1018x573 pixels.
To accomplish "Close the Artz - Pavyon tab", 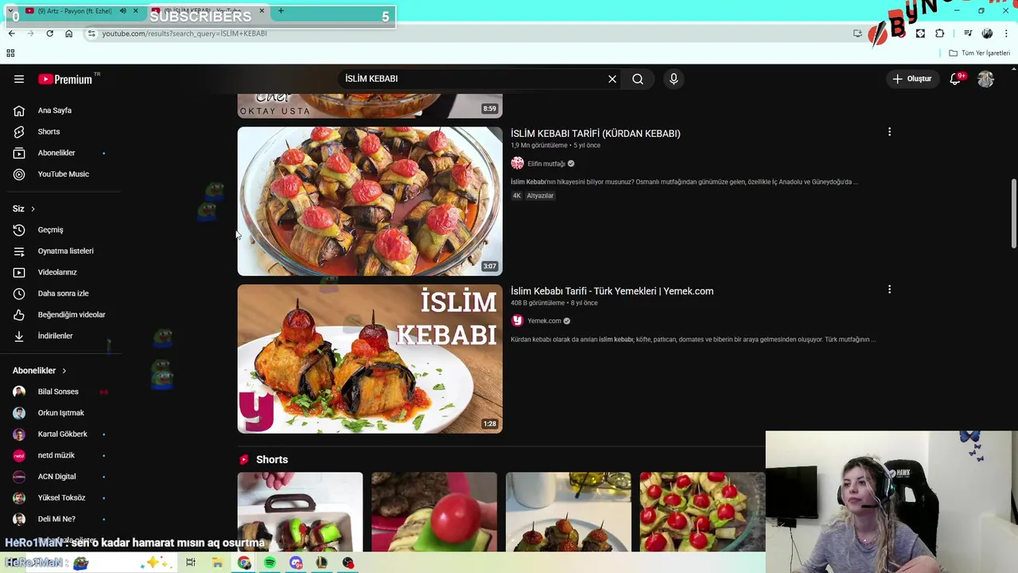I will [x=136, y=11].
